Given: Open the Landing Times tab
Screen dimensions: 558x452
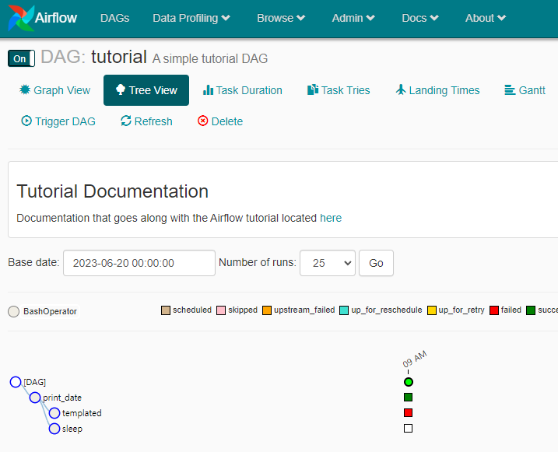Looking at the screenshot, I should point(437,90).
